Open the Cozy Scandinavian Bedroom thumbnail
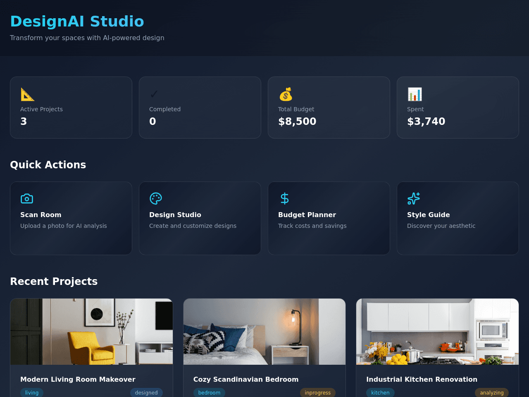The image size is (529, 397). click(x=264, y=332)
